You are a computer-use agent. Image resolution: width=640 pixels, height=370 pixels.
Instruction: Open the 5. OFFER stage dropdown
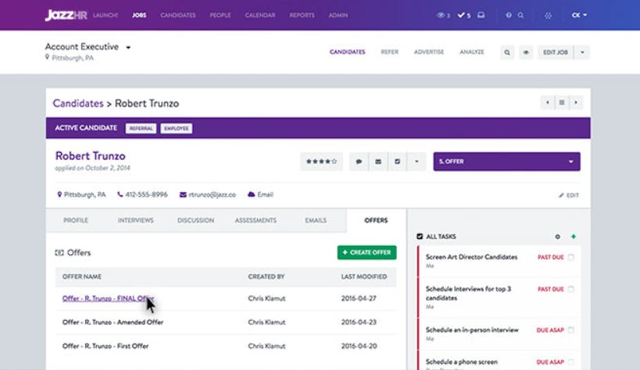[506, 162]
